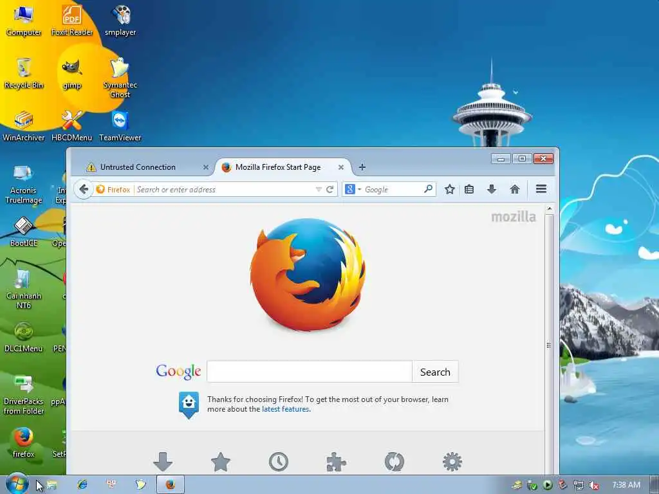Open Options gear shortcut at page bottom
The height and width of the screenshot is (494, 659).
(452, 462)
